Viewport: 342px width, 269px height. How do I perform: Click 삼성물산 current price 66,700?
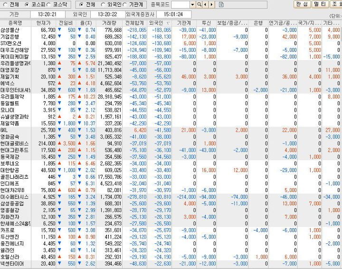[x=48, y=30]
